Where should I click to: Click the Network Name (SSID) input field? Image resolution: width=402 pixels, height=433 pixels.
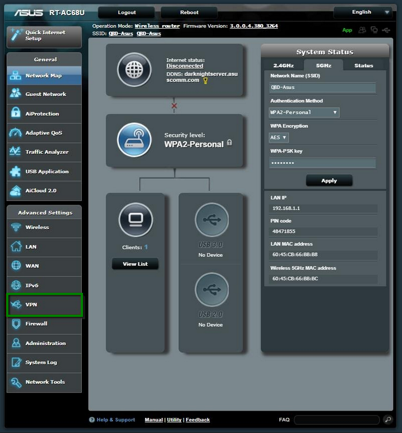coord(322,87)
